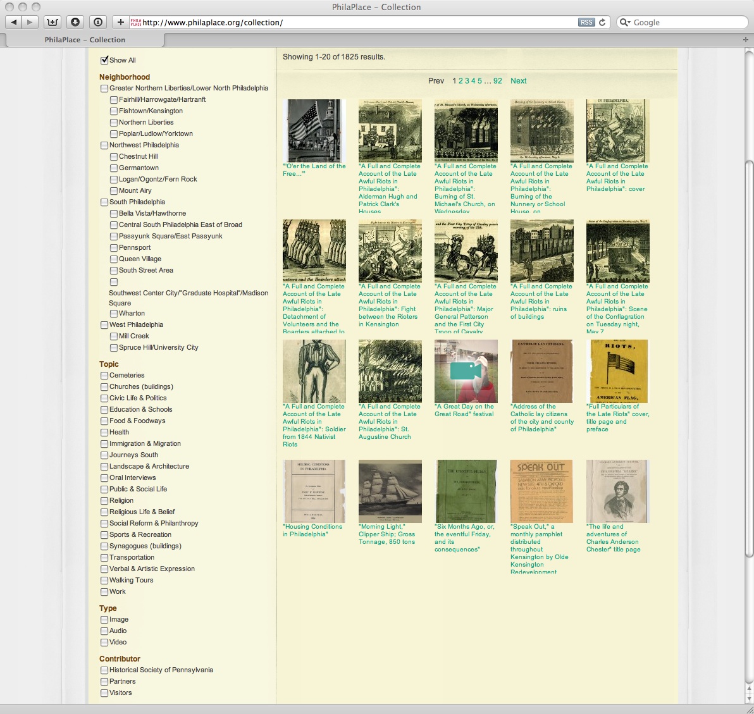Click the Prev pagination link

[436, 81]
